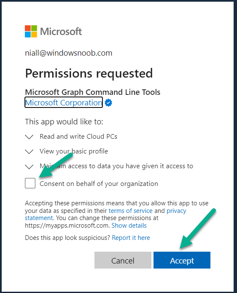
Task: Click the blue verified publisher badge
Action: pyautogui.click(x=108, y=103)
